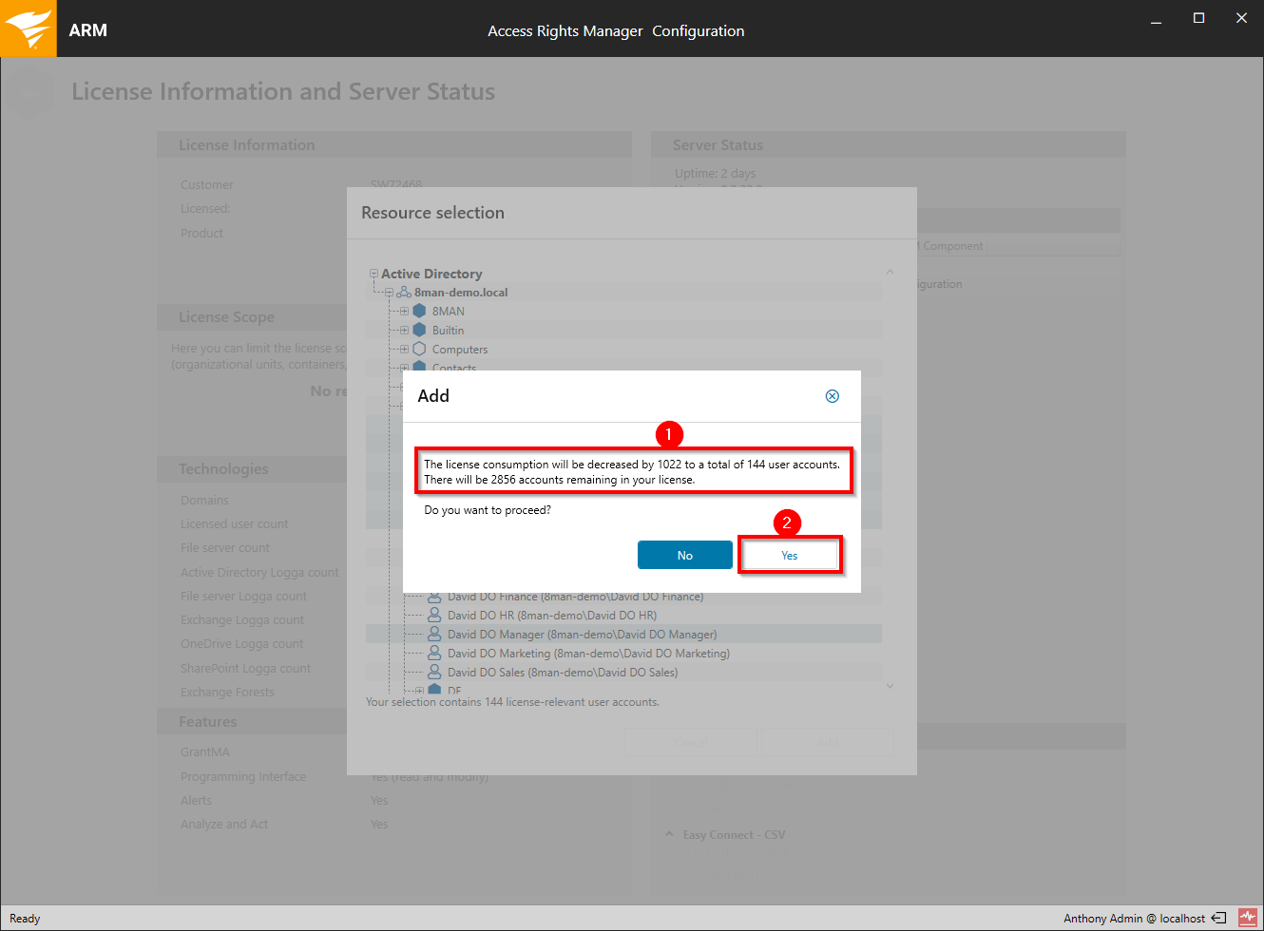Collapse the 8man-demo.local domain node
The width and height of the screenshot is (1264, 931).
(x=389, y=293)
